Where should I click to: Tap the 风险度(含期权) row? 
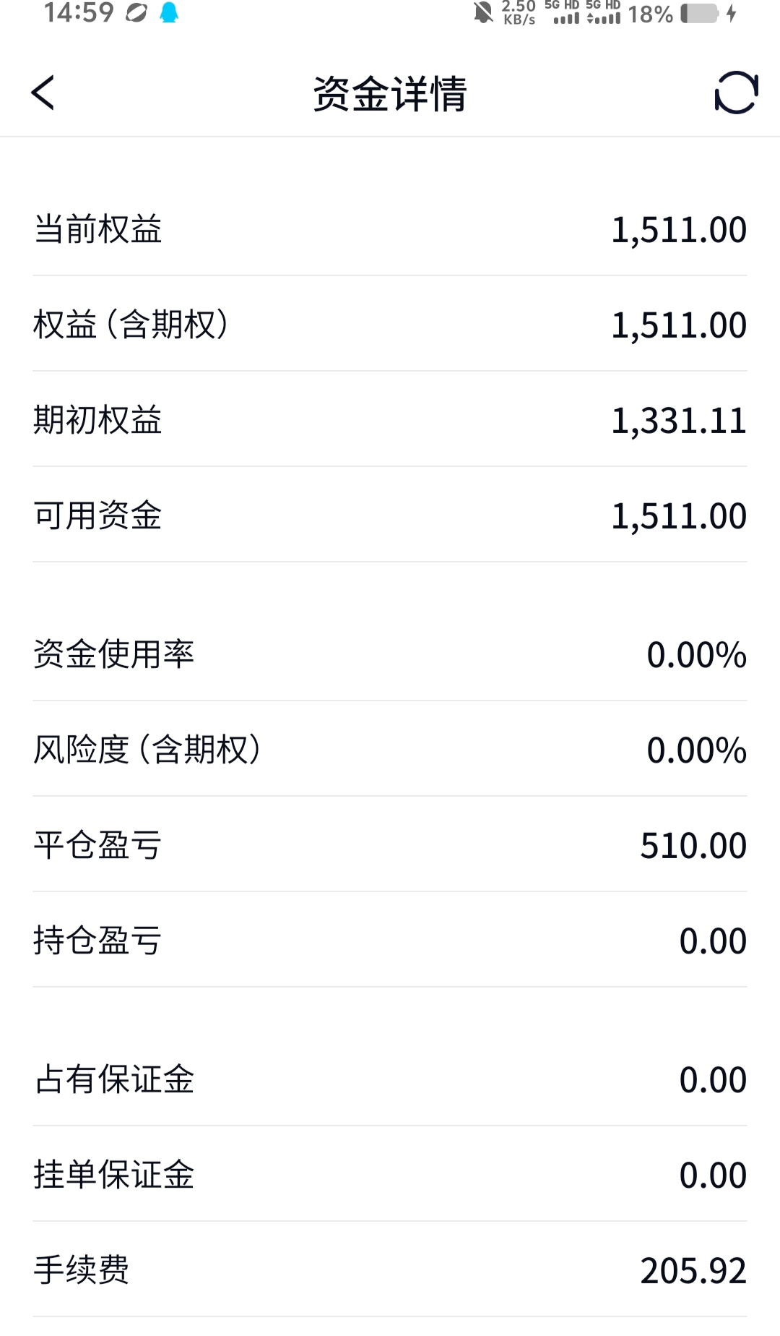(390, 749)
